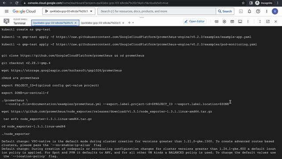Image resolution: width=282 pixels, height=159 pixels.
Task: Switch to first qwiklabs-gcp-03 terminal tab
Action: [53, 23]
